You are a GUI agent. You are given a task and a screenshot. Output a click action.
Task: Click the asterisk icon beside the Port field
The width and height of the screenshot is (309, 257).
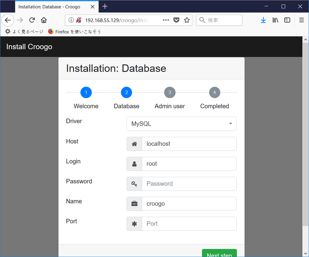tap(134, 224)
